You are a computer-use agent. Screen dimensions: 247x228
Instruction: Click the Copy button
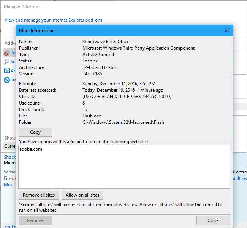(35, 132)
